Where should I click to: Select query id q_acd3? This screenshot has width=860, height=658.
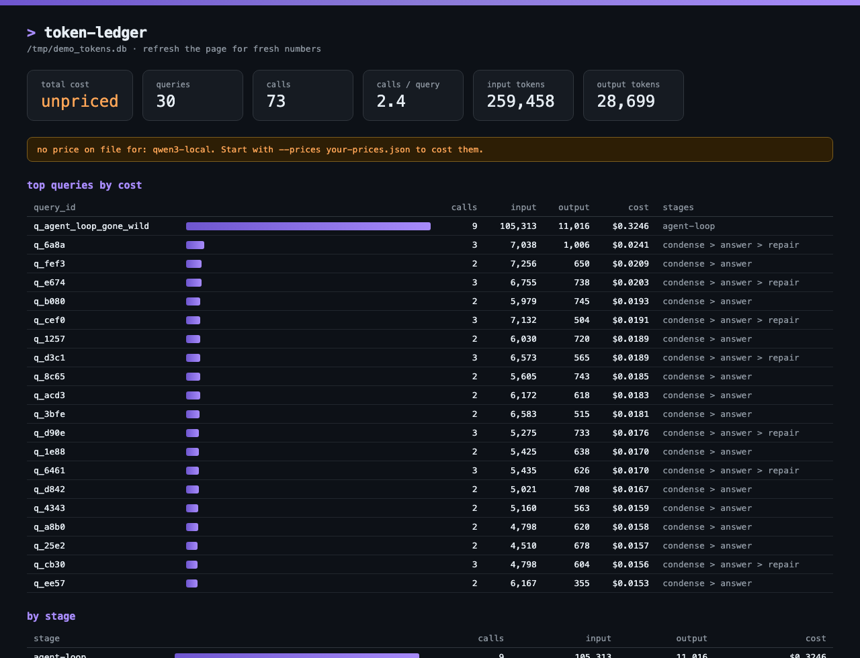tap(49, 395)
